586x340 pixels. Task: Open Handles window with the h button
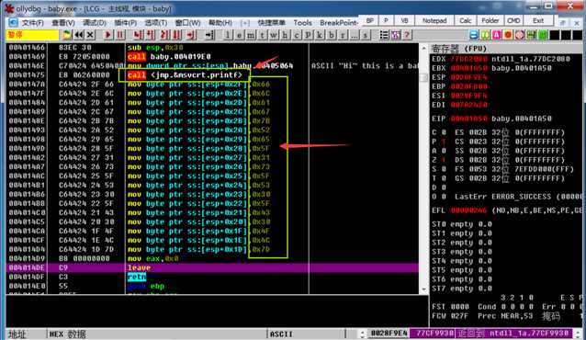(285, 35)
